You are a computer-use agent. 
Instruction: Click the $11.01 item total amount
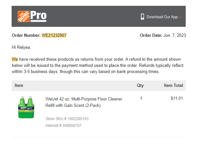pyautogui.click(x=177, y=98)
